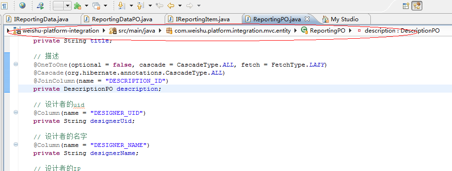Viewport: 452px width, 171px height.
Task: Click the green puzzle piece icon
Action: 77,6
